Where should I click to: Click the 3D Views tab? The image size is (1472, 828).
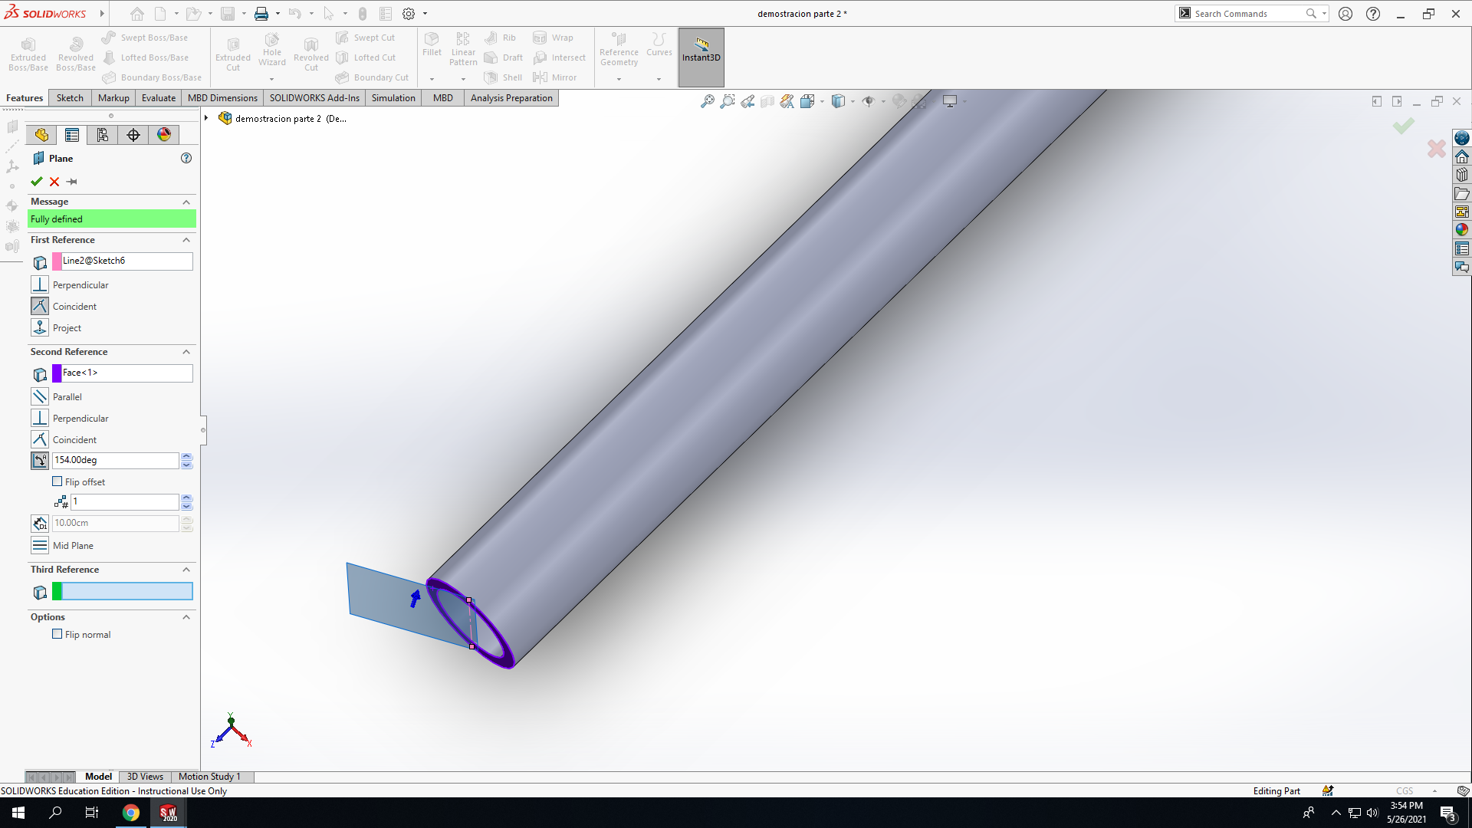(145, 776)
